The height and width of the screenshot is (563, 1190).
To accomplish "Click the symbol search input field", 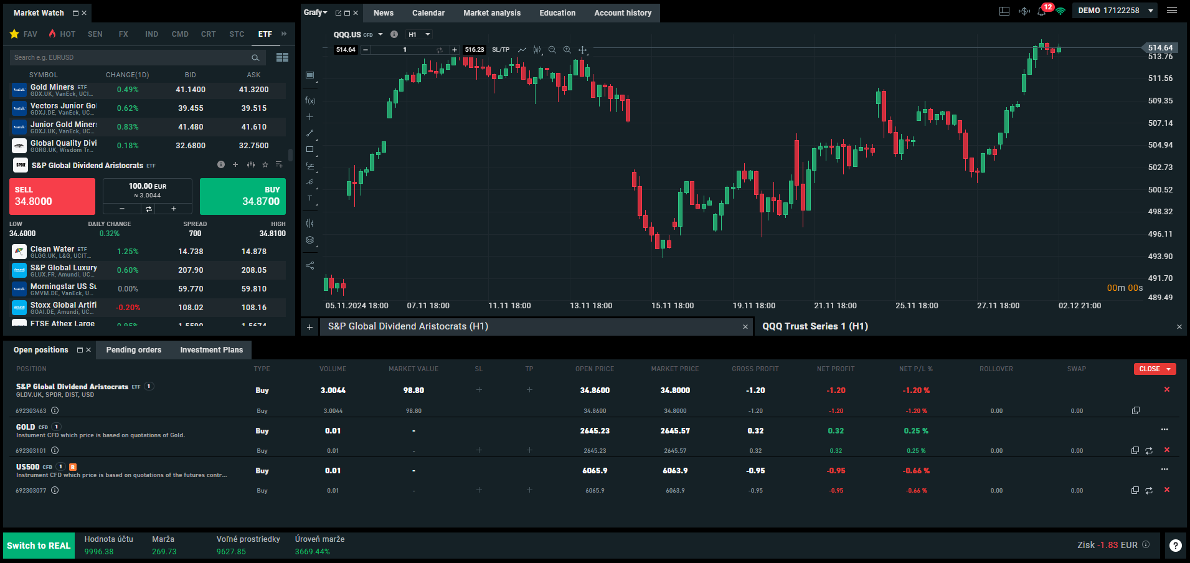I will (x=131, y=57).
